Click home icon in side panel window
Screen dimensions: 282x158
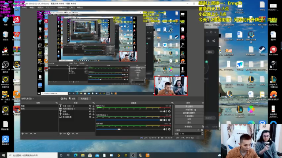[208, 41]
